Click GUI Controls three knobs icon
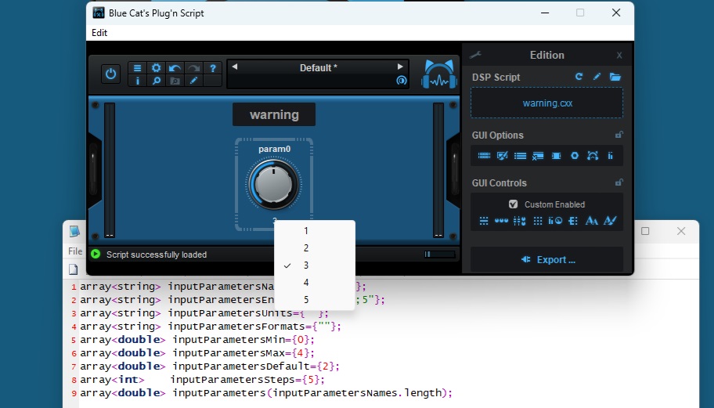The image size is (714, 408). point(501,221)
